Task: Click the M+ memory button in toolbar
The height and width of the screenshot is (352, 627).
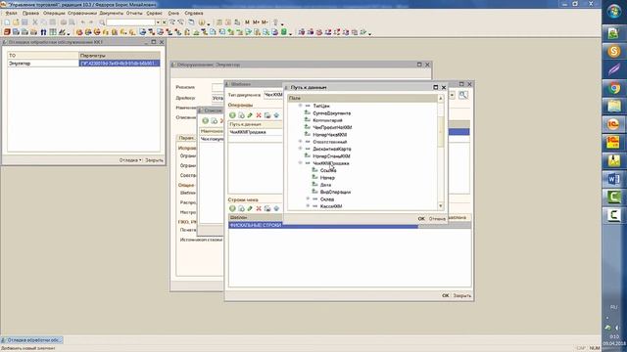Action: [x=256, y=22]
